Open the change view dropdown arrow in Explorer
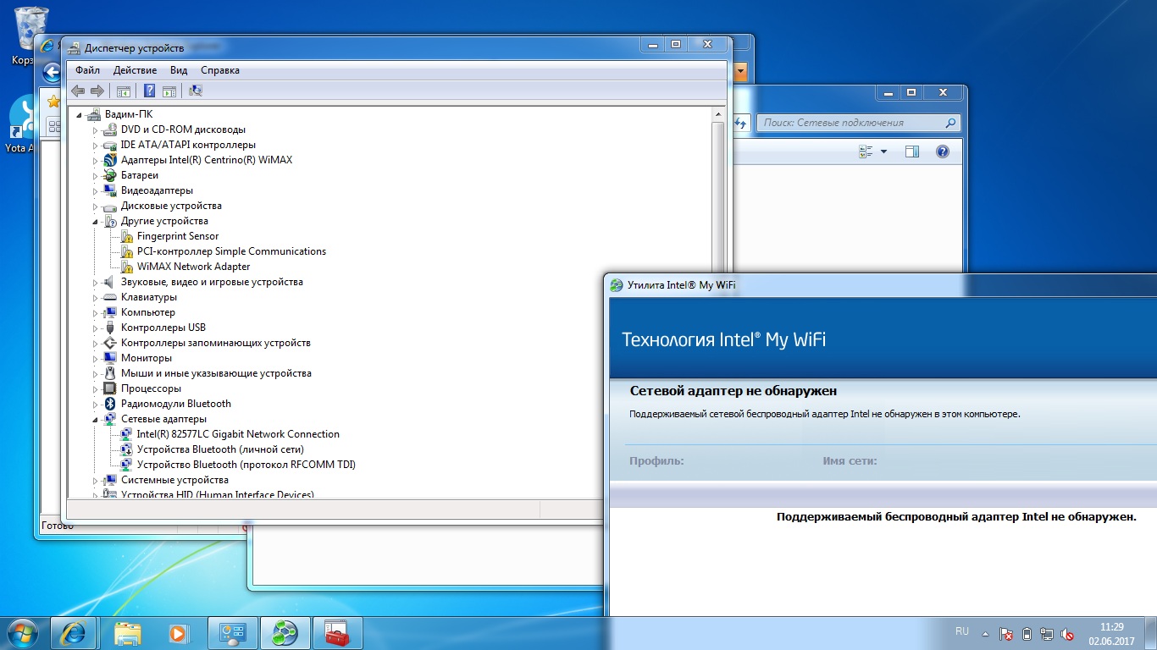This screenshot has height=650, width=1157. (x=883, y=151)
